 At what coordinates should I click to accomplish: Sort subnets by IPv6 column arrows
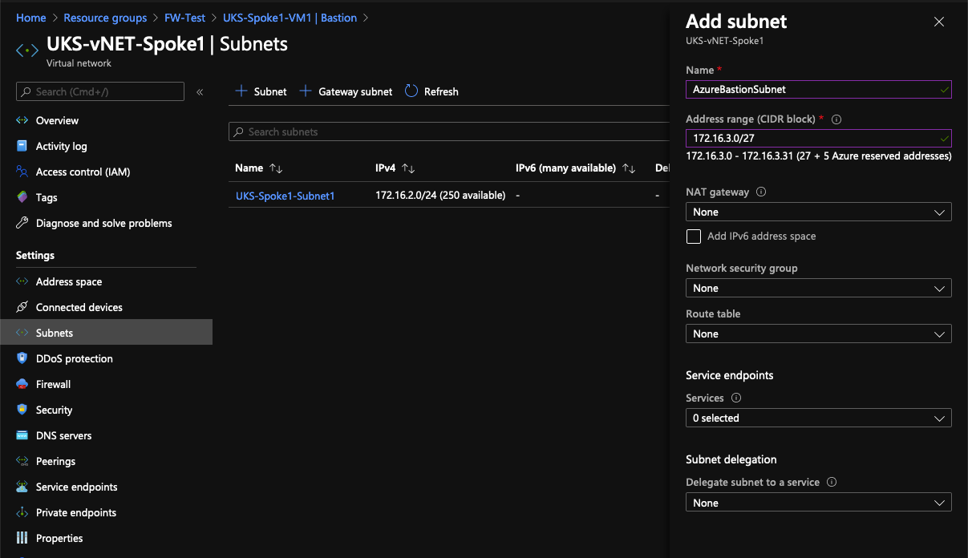click(629, 168)
